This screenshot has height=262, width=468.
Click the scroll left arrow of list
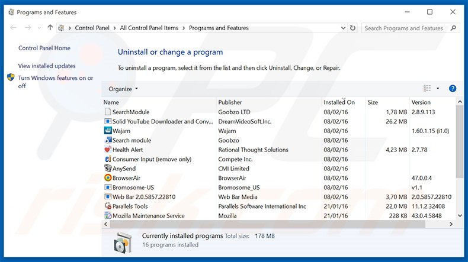coord(105,224)
